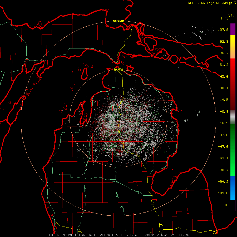The width and height of the screenshot is (237, 237).
Task: Click the black TH color bar segment
Action: coord(233,205)
